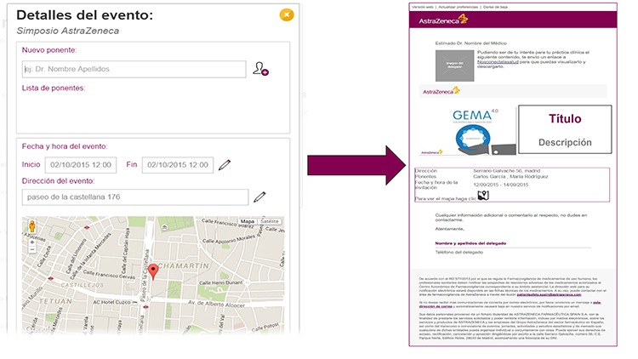Click Nombre y apellidos del delegado text
The width and height of the screenshot is (638, 359).
pyautogui.click(x=470, y=243)
